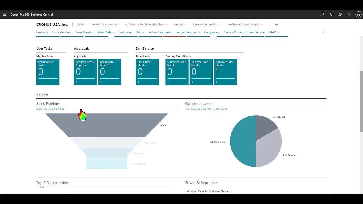The image size is (363, 204).
Task: Click Annette Hill pie slice
Action: 265,126
